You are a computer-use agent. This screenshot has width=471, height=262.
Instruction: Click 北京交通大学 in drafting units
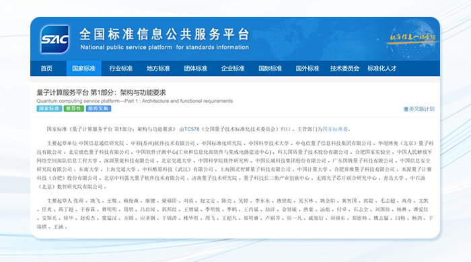[176, 161]
